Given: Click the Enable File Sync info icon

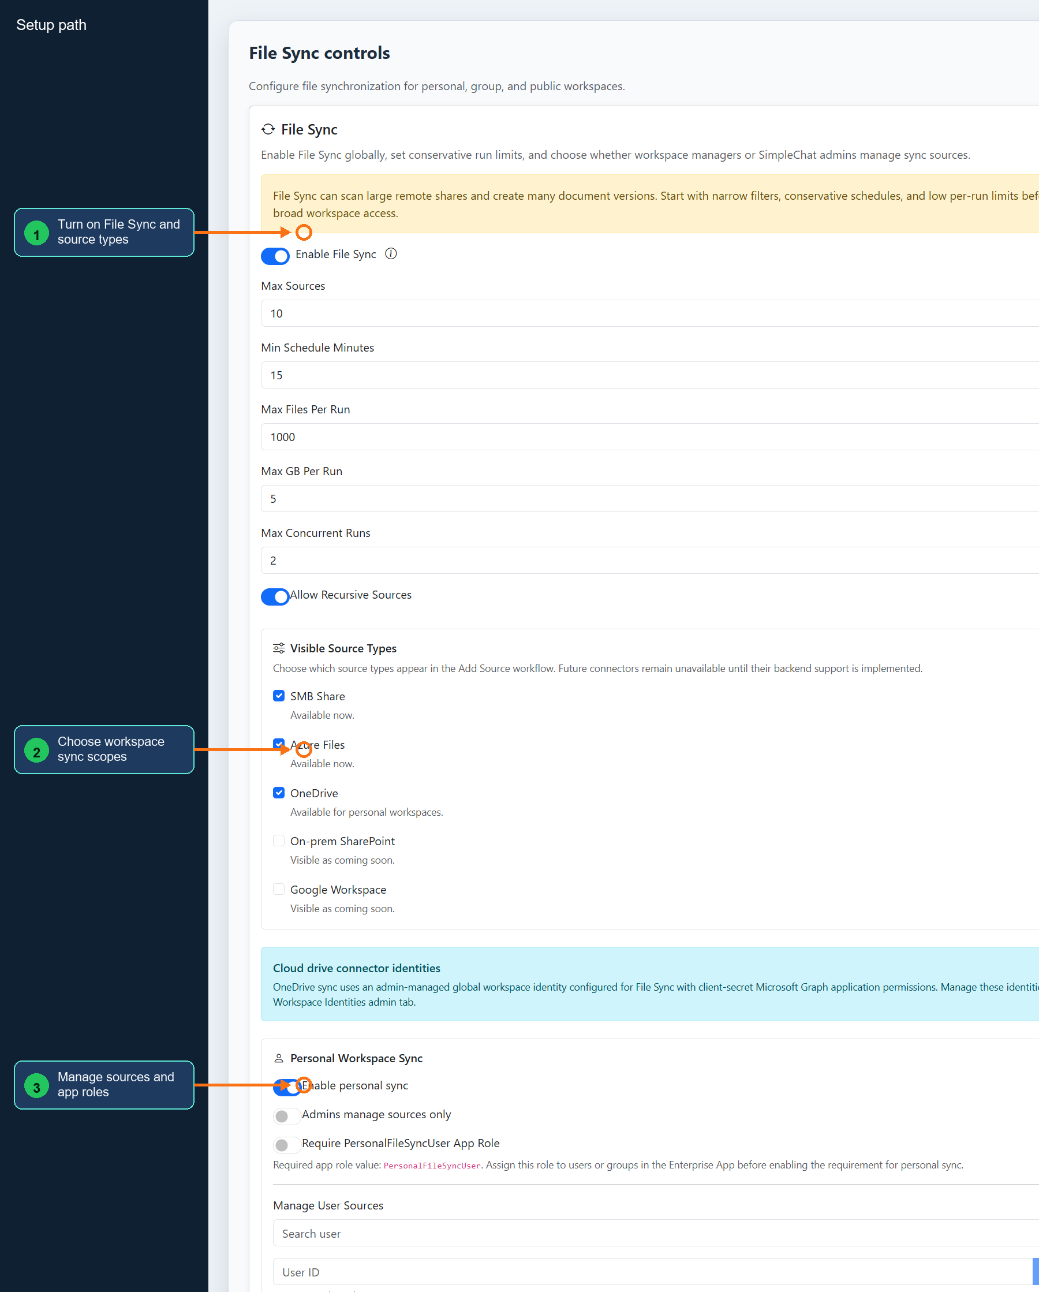Looking at the screenshot, I should click(391, 254).
